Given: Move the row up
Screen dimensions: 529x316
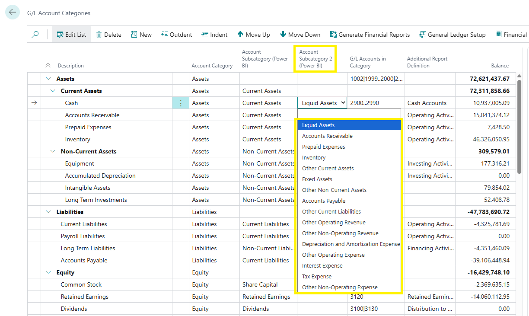Looking at the screenshot, I should point(254,35).
